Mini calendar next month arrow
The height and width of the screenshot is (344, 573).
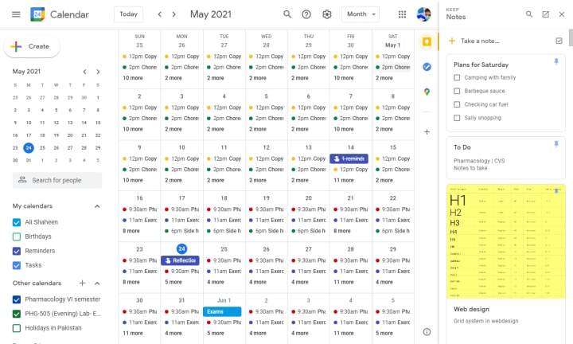click(98, 72)
